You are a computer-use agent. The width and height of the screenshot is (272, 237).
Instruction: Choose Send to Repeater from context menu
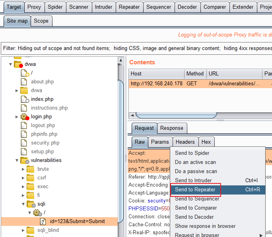218,190
